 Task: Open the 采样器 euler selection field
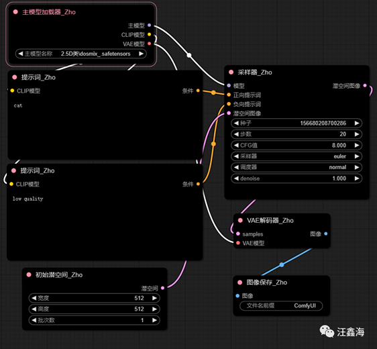(297, 156)
